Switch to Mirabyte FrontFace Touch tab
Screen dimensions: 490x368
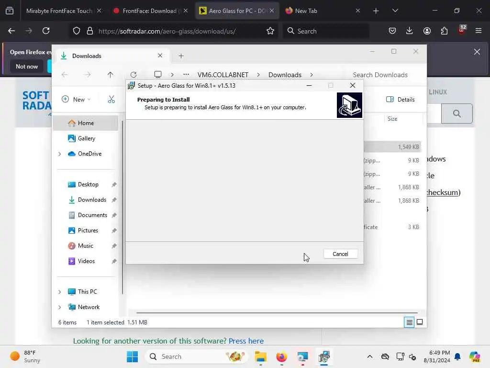(59, 11)
